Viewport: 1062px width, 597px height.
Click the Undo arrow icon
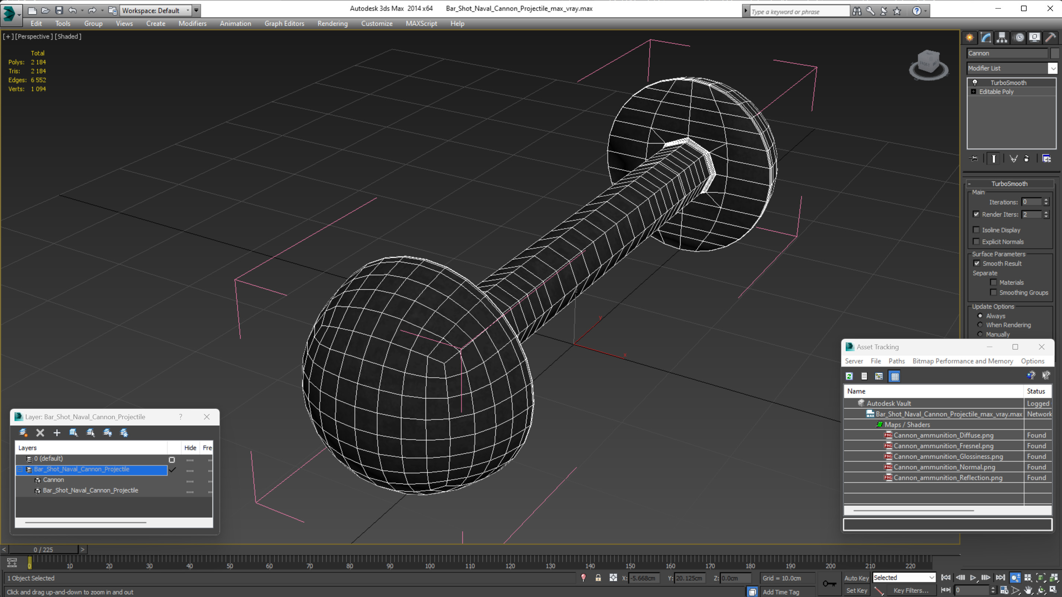pyautogui.click(x=73, y=10)
